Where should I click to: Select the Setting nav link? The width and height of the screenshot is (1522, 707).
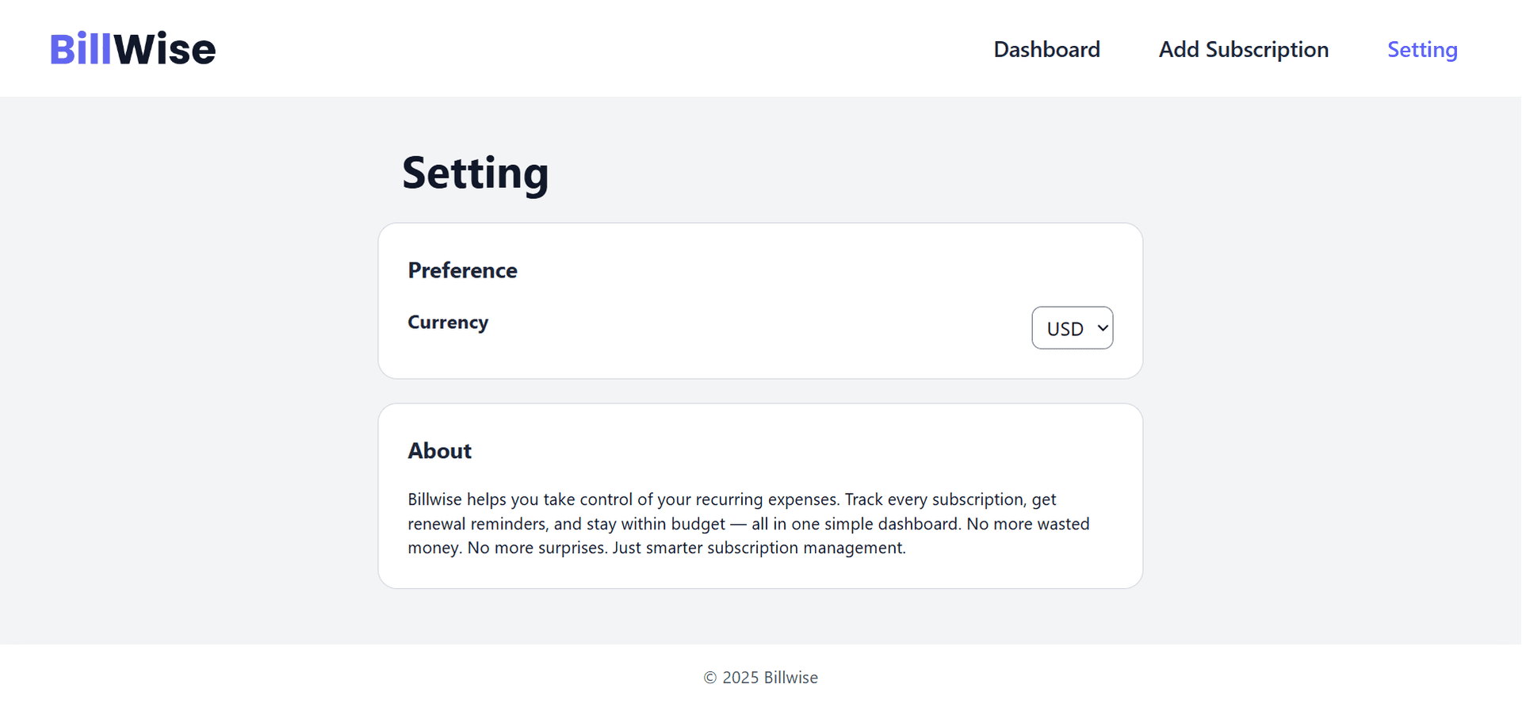1422,49
